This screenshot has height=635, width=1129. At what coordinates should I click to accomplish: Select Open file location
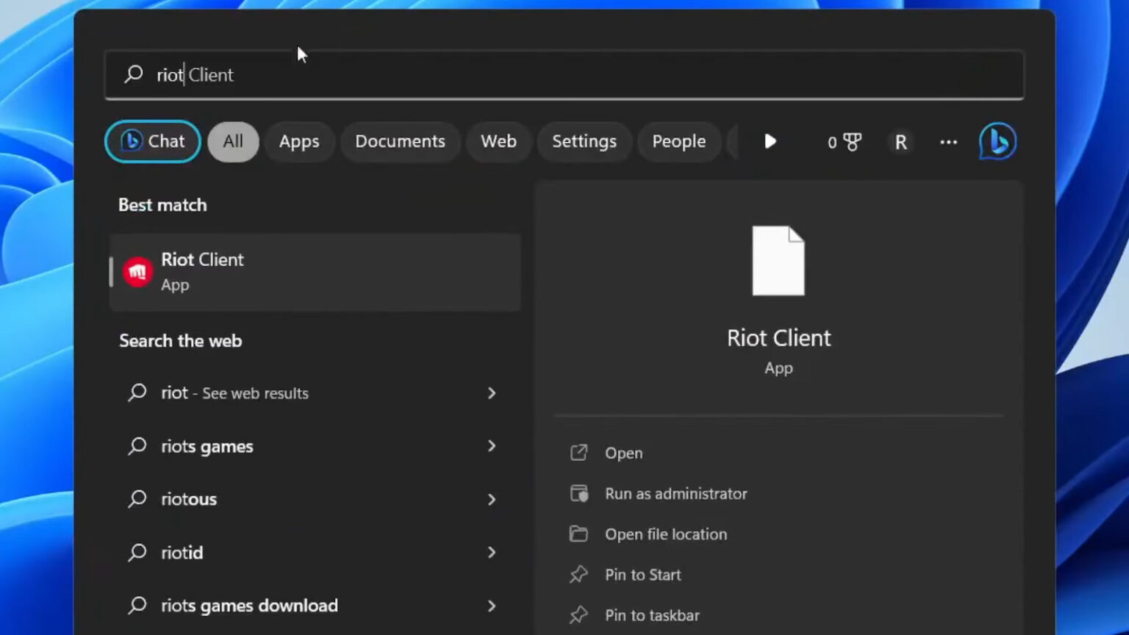665,534
